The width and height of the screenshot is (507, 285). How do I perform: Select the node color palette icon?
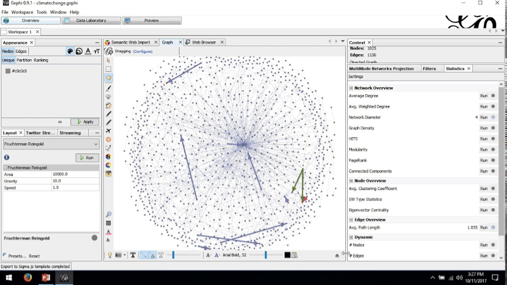[x=70, y=51]
